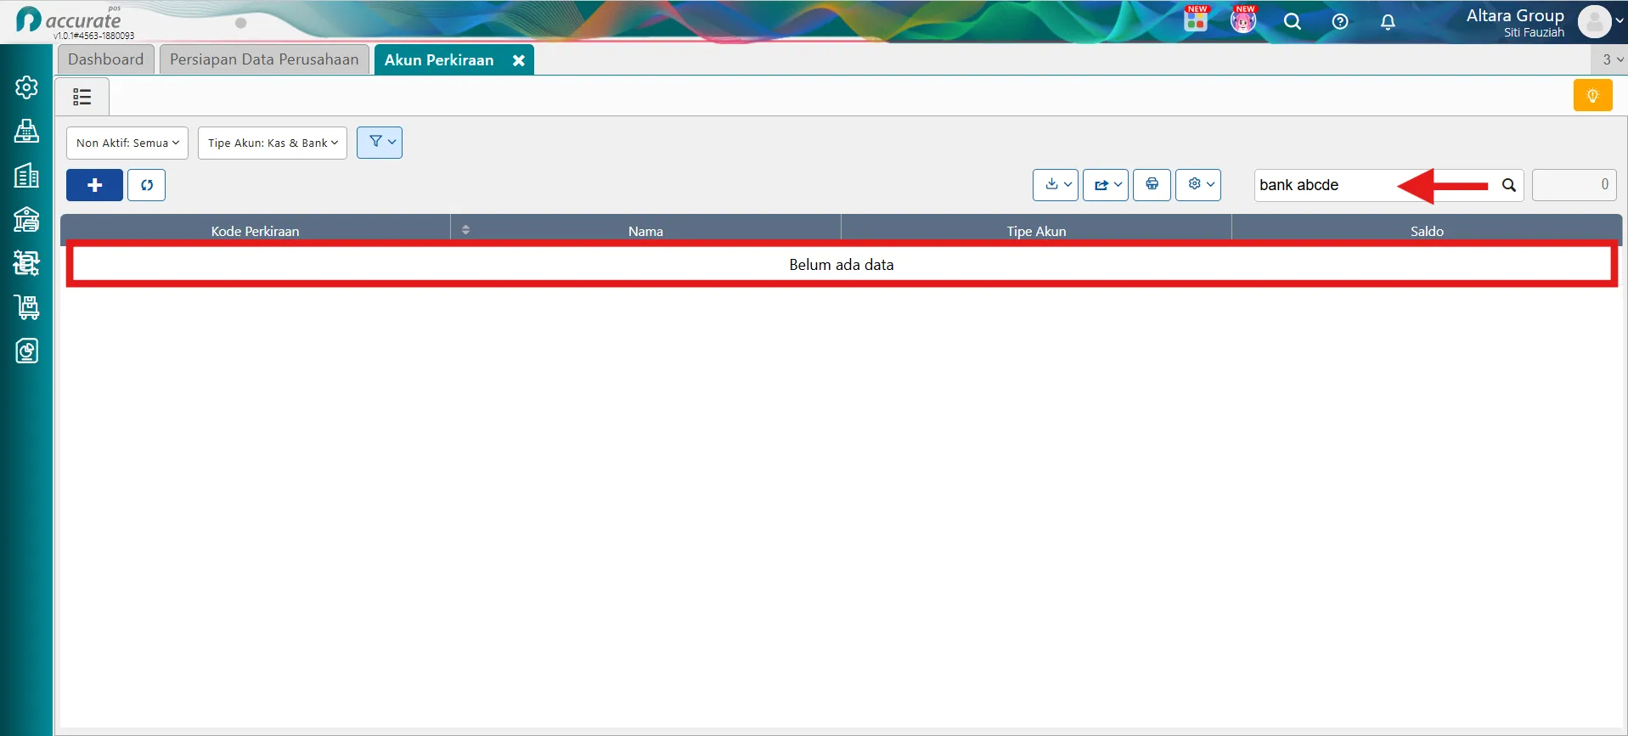Open the user account chevron menu
1628x736 pixels.
1620,22
